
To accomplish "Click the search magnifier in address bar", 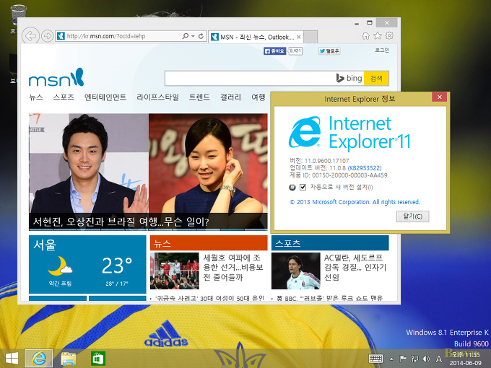I will [186, 36].
